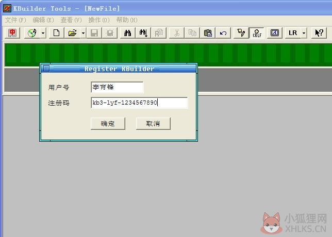This screenshot has width=332, height=237.
Task: Click the first greyed-out Save disk icon
Action: [94, 33]
